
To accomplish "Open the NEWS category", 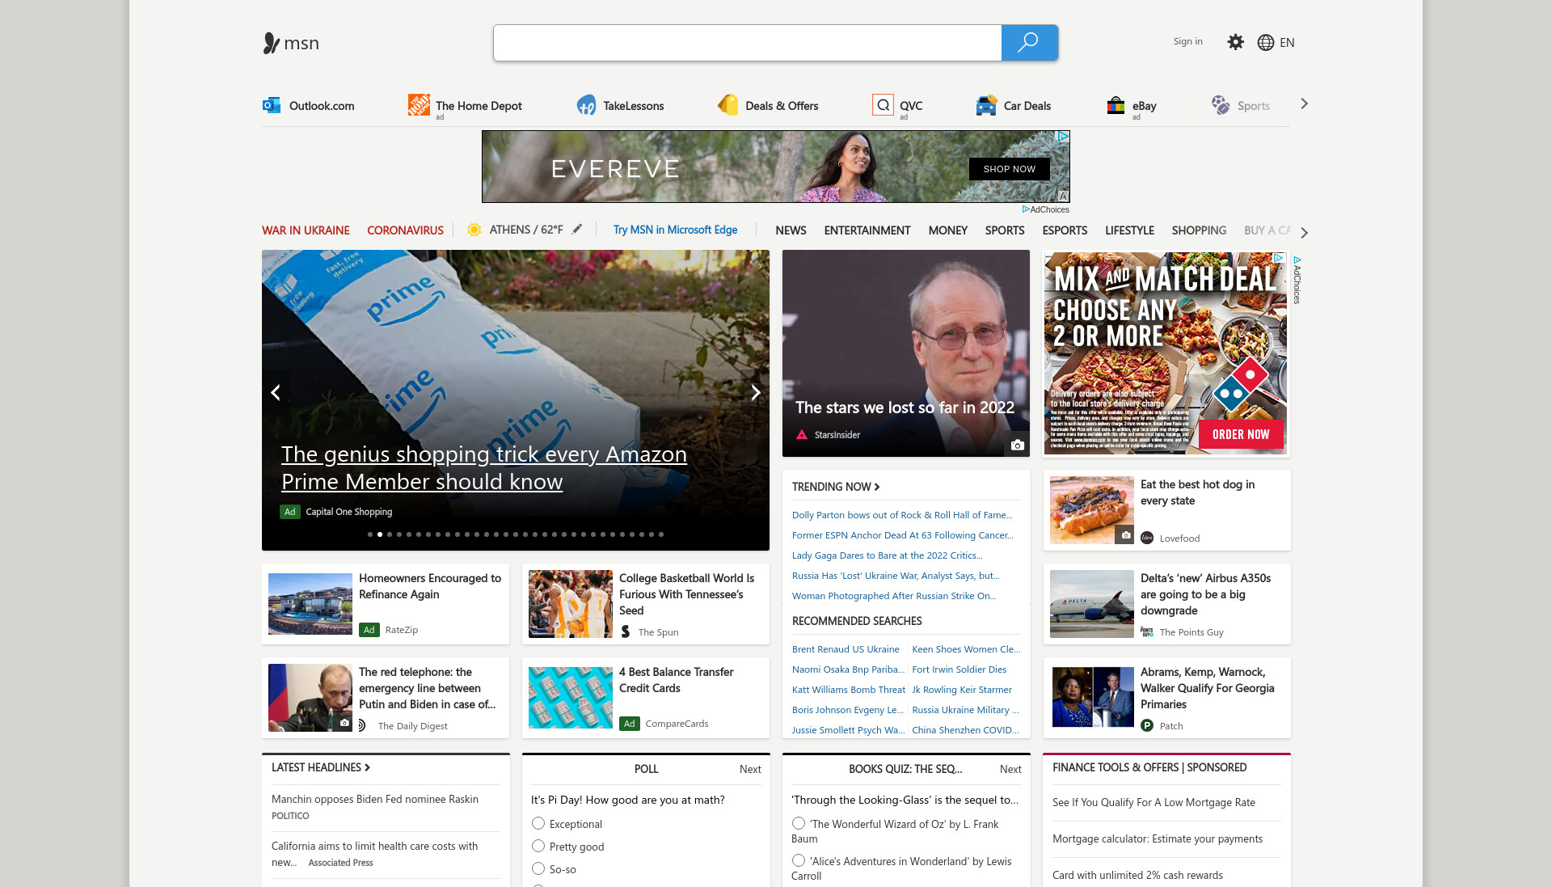I will coord(791,230).
